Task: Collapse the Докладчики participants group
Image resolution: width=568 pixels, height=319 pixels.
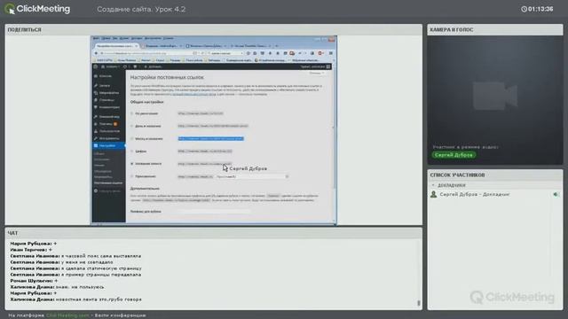Action: click(x=433, y=185)
